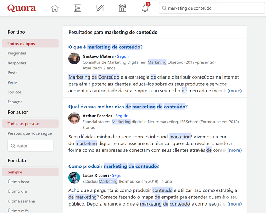Click Arthur Paredes' profile picture
This screenshot has height=213, width=266.
(74, 118)
